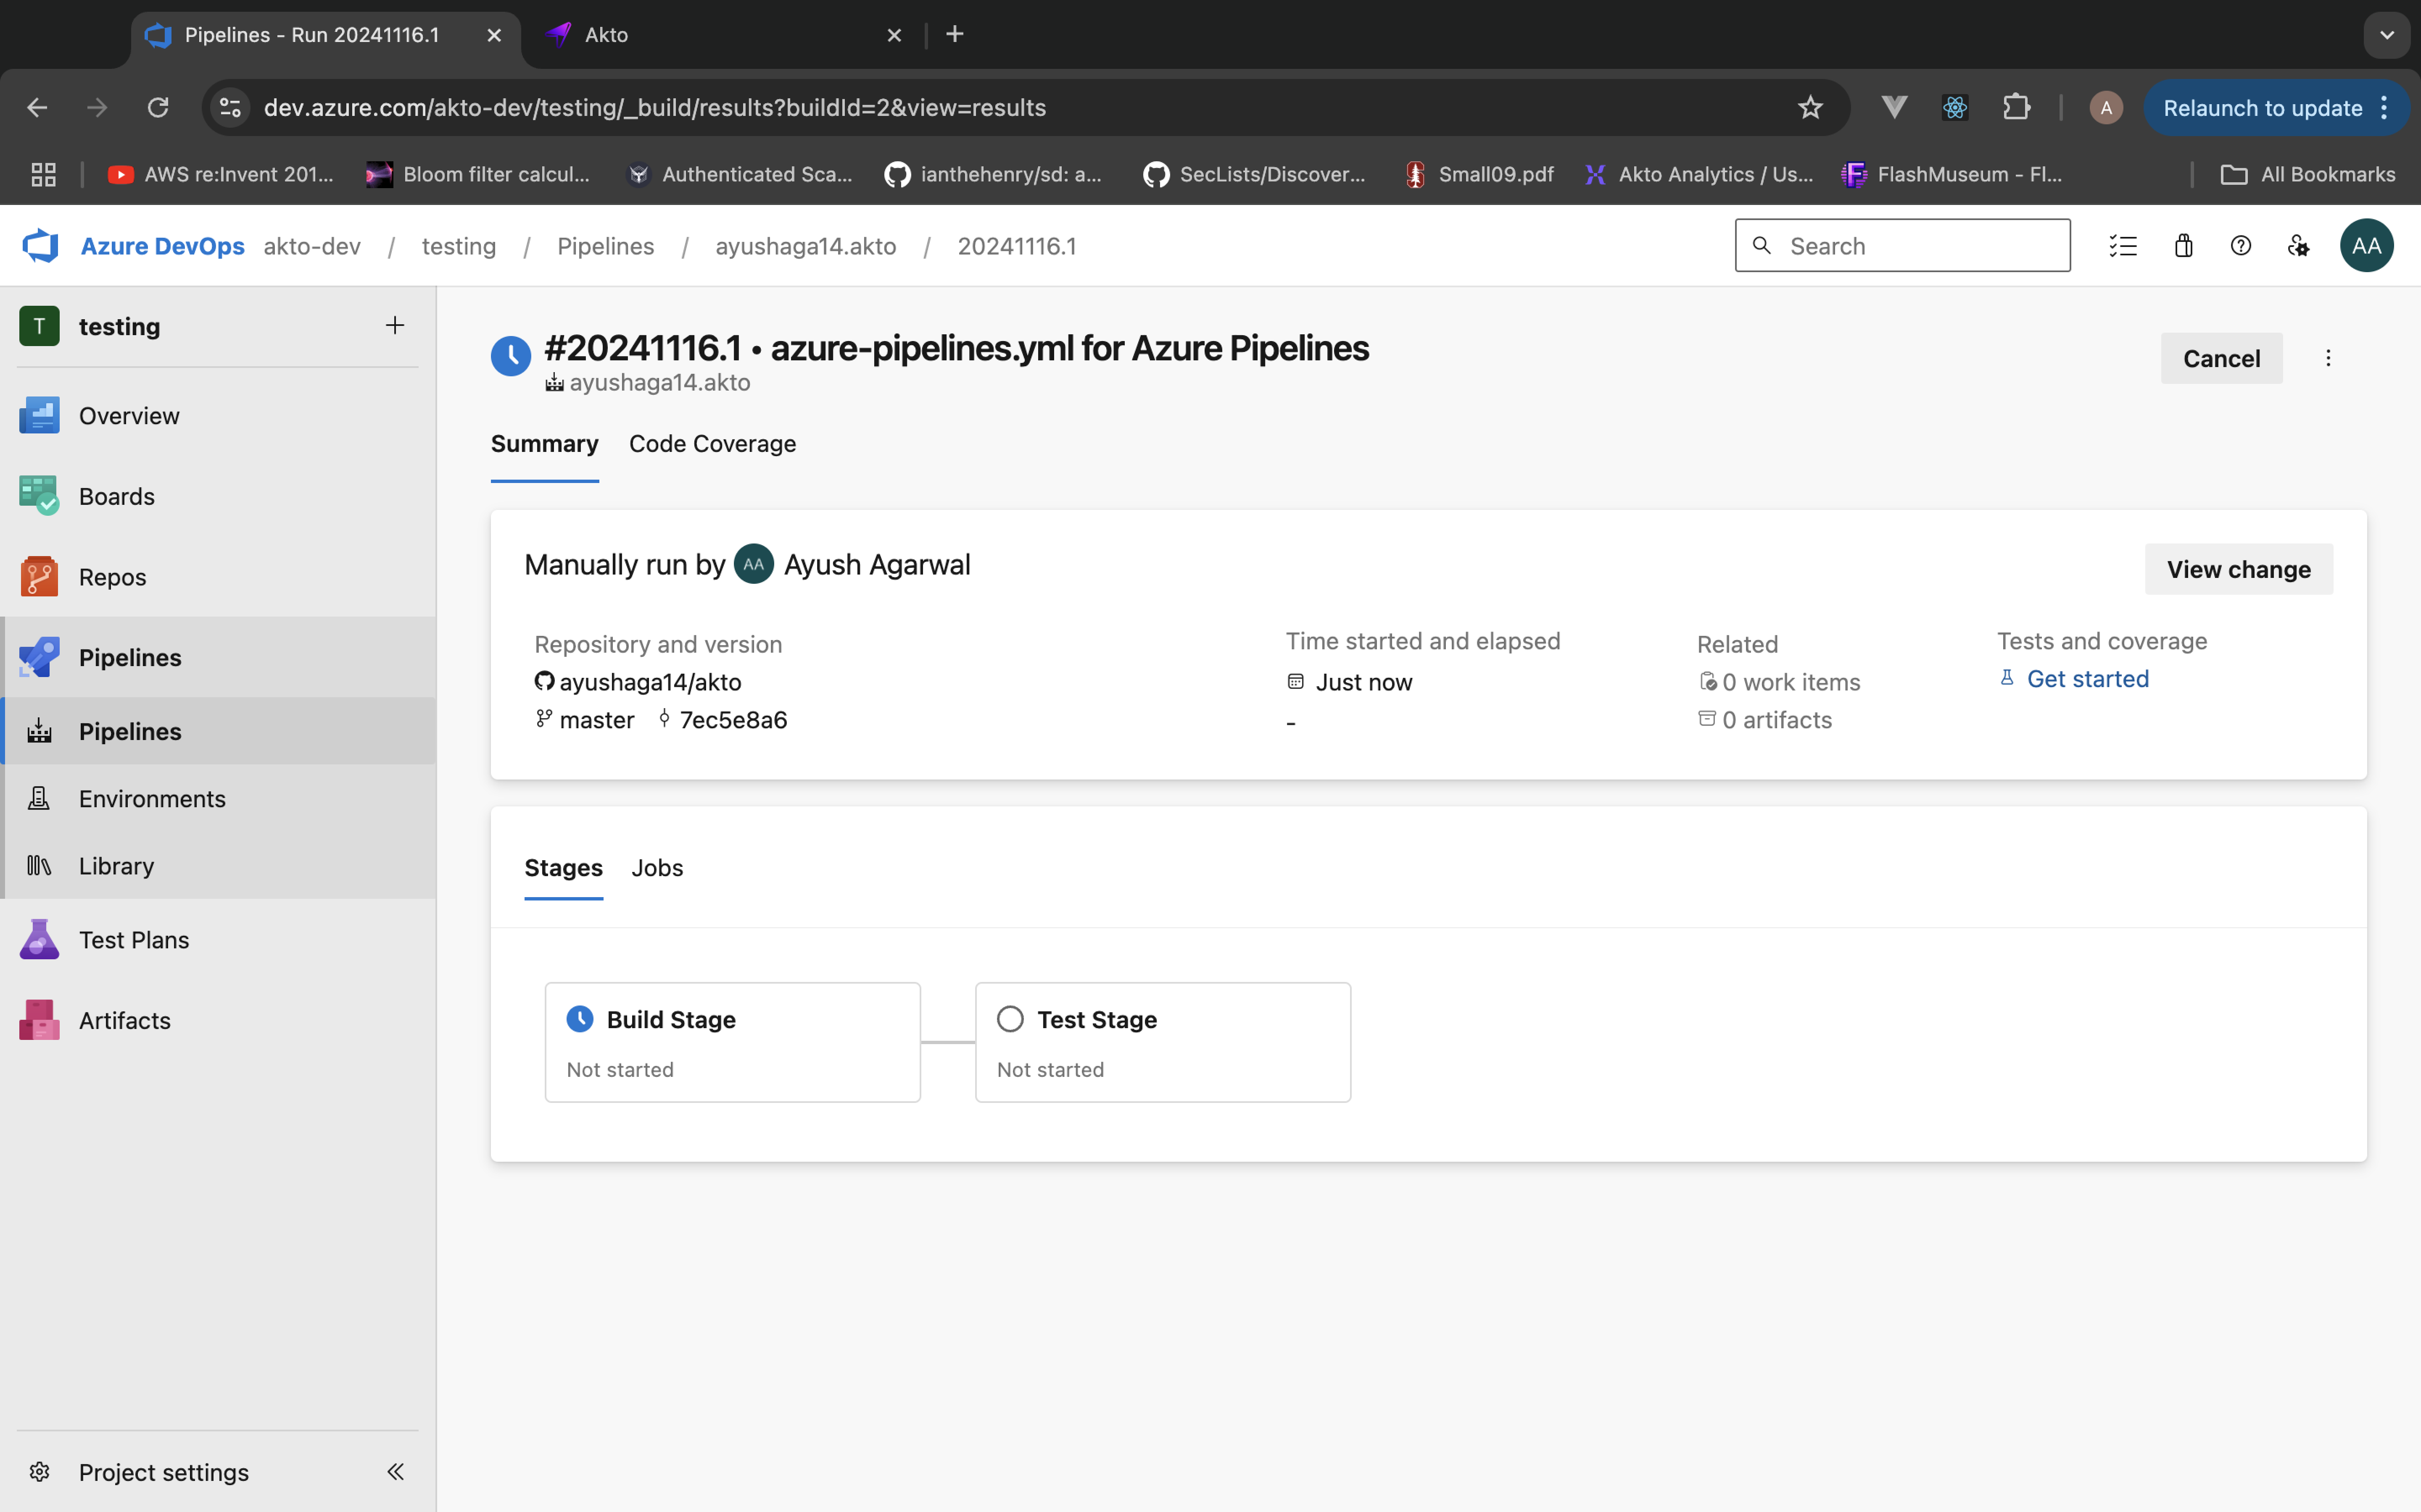
Task: Cancel the running pipeline
Action: click(2221, 358)
